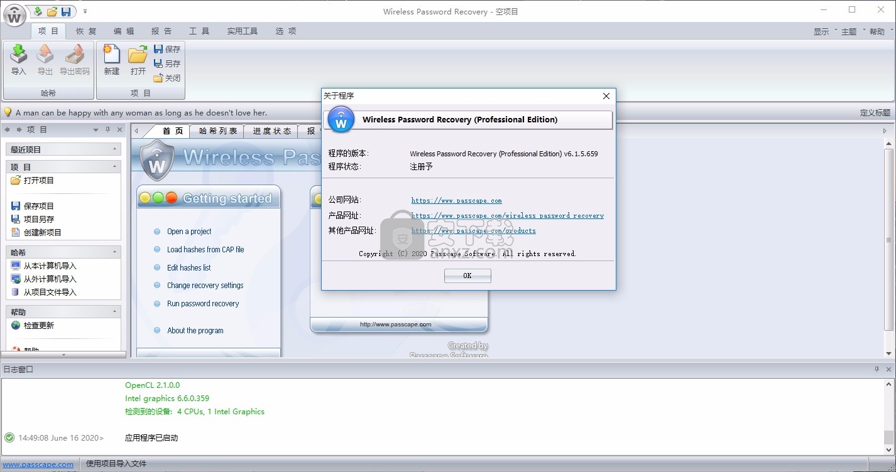
Task: Close the 关于程序 dialog with X
Action: click(606, 96)
